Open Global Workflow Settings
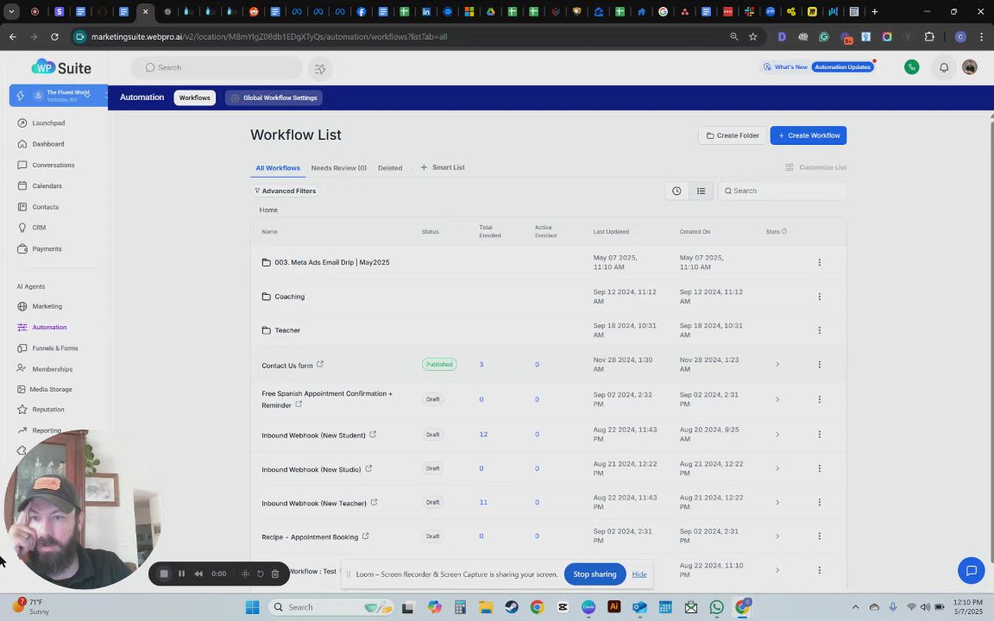Screen dimensions: 994x621 pos(274,97)
